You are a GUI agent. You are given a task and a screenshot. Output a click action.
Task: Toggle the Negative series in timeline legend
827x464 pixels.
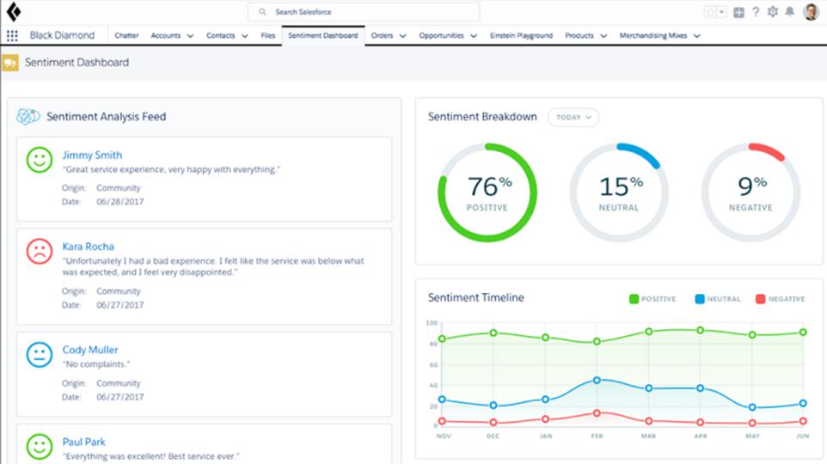point(780,299)
